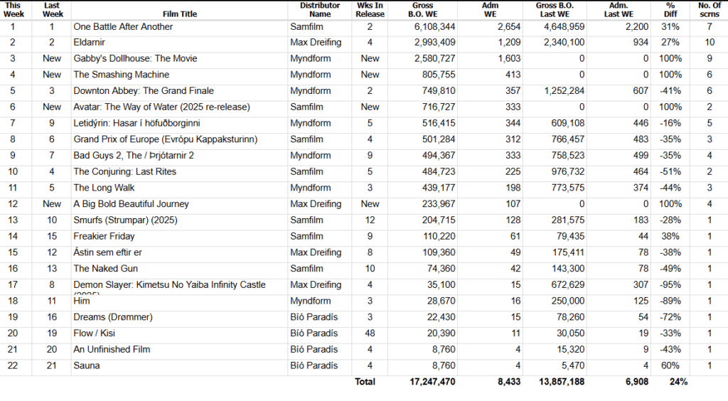
Task: Click the 'Total' label in bottom row
Action: (365, 382)
